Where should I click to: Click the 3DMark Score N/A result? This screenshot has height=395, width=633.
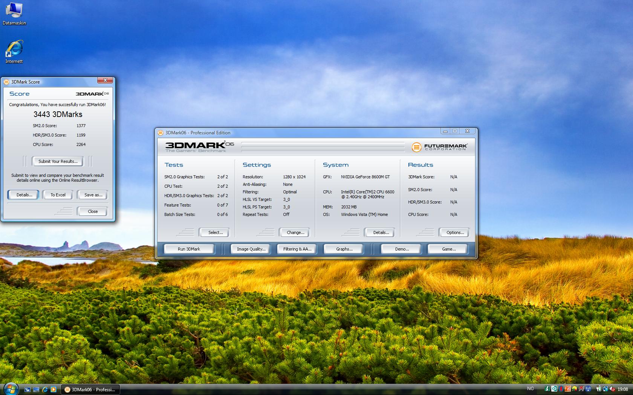(454, 177)
